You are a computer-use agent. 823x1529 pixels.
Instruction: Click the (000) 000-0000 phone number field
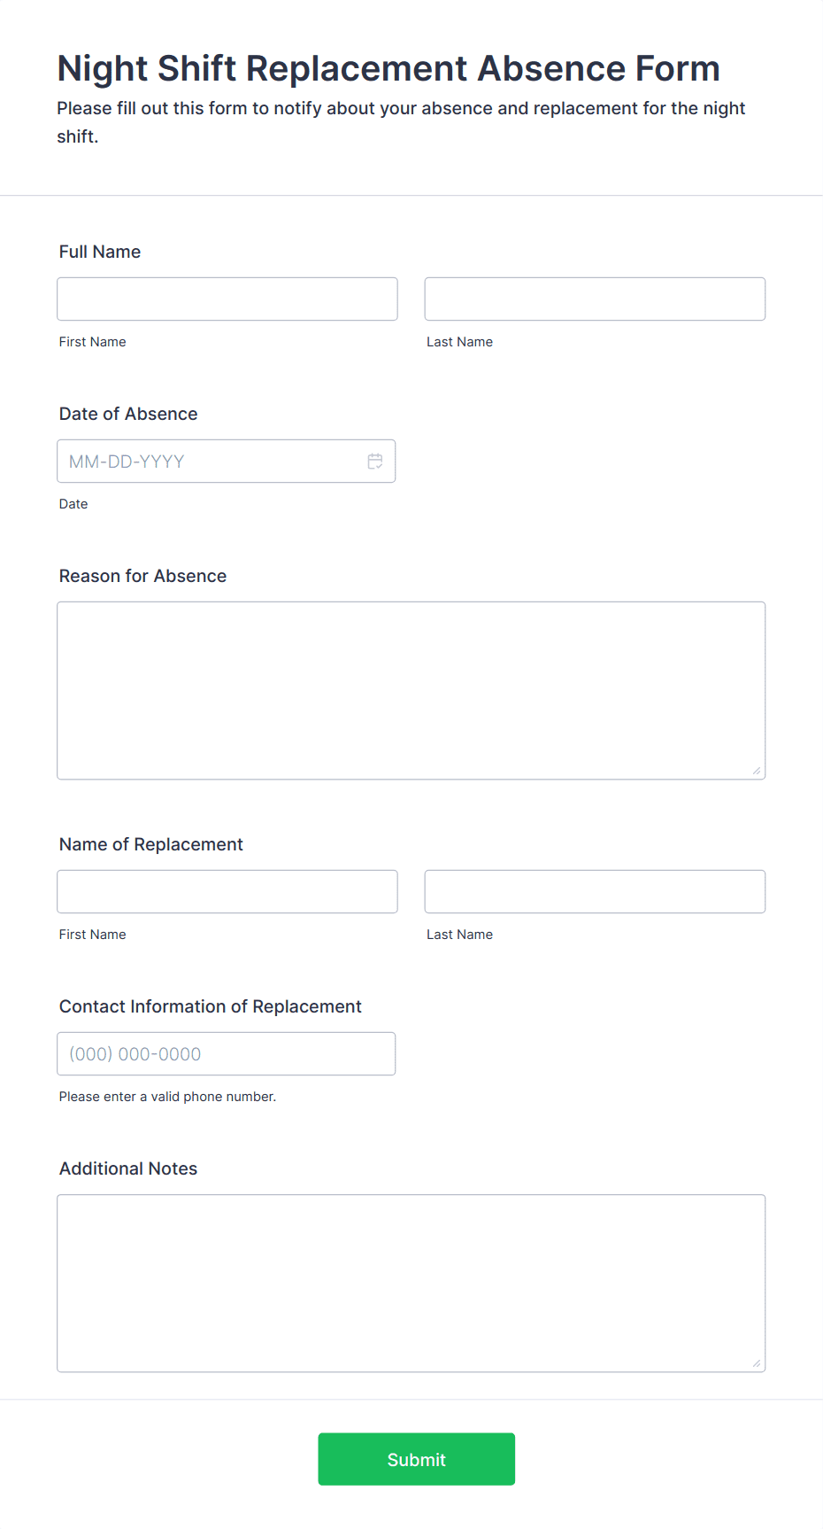(x=227, y=1054)
